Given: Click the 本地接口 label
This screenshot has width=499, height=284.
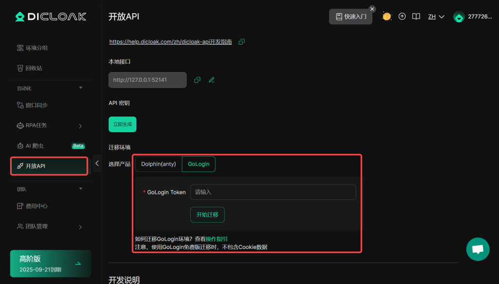Looking at the screenshot, I should pos(119,62).
